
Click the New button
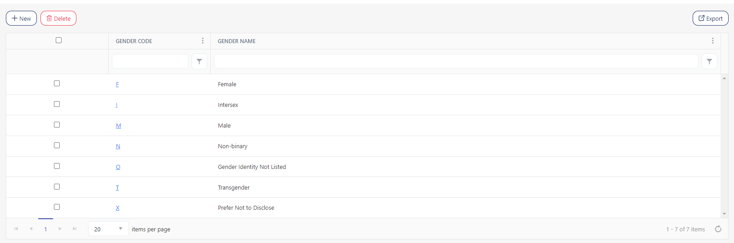pyautogui.click(x=21, y=18)
